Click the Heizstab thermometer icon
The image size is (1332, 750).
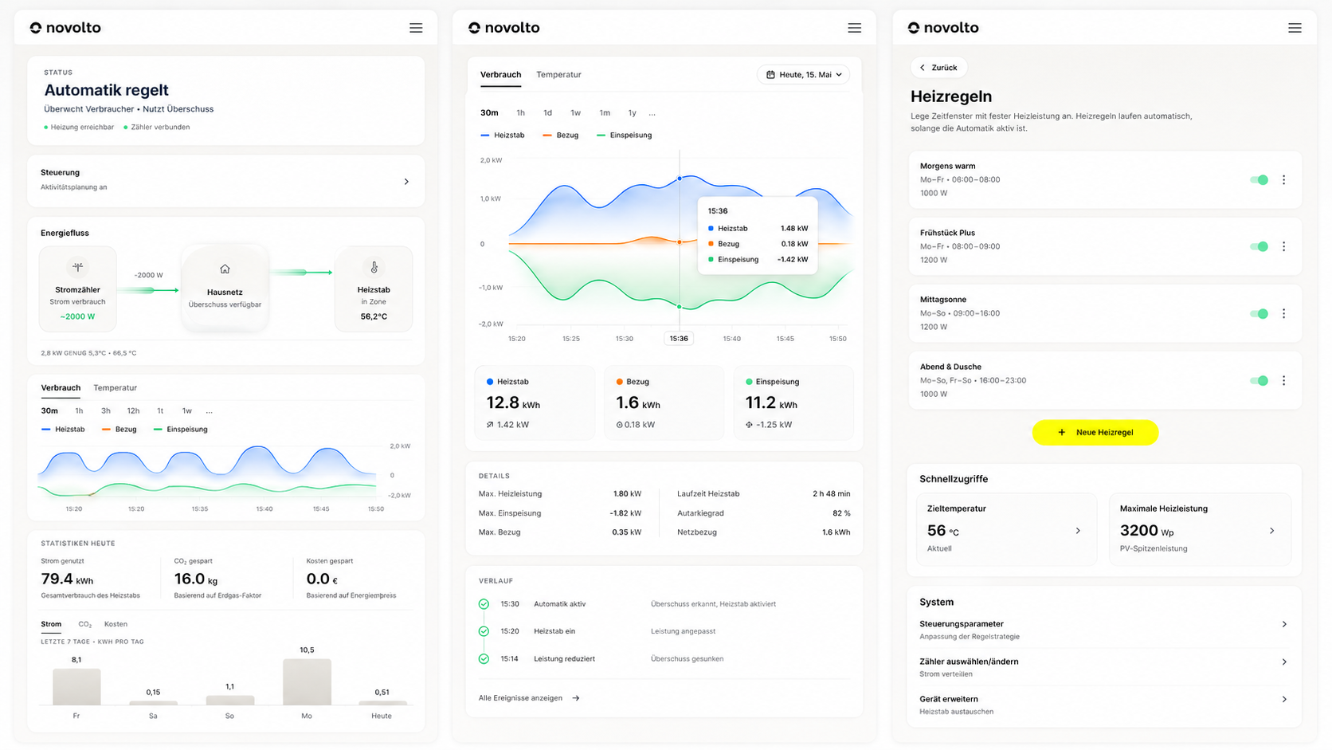pos(374,267)
